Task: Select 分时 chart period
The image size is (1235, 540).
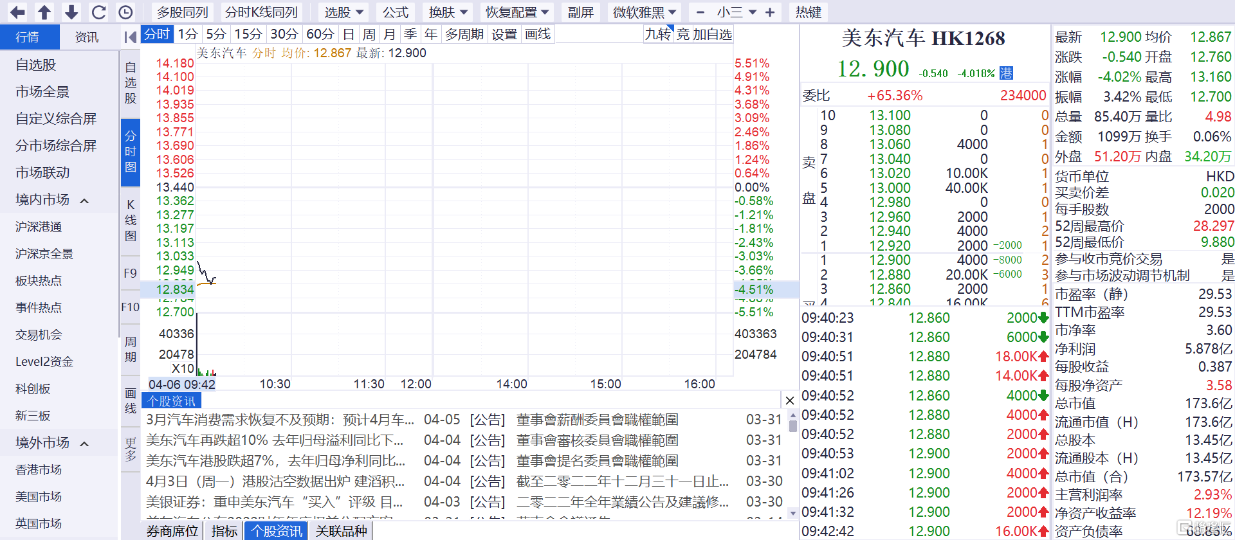Action: click(x=157, y=34)
